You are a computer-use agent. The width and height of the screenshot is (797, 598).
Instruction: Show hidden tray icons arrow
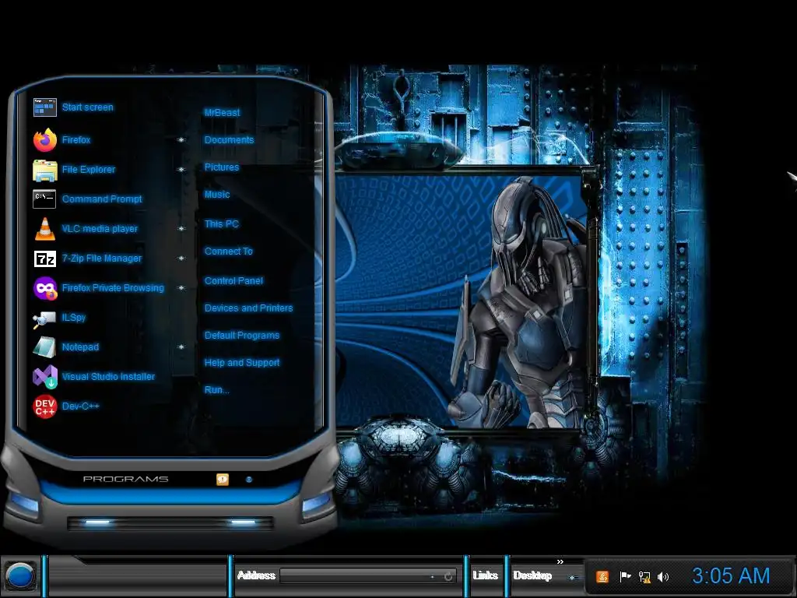pos(574,578)
